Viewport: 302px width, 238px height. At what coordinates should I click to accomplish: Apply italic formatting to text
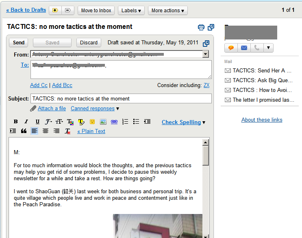tap(26, 122)
